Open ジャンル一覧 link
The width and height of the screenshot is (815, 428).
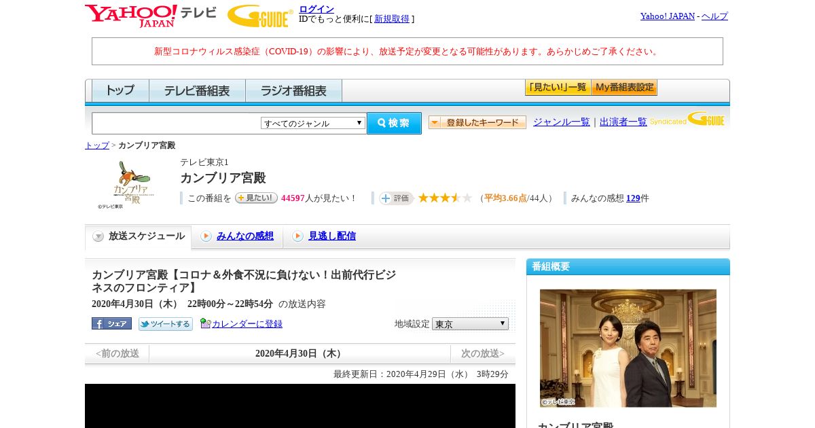[x=562, y=122]
